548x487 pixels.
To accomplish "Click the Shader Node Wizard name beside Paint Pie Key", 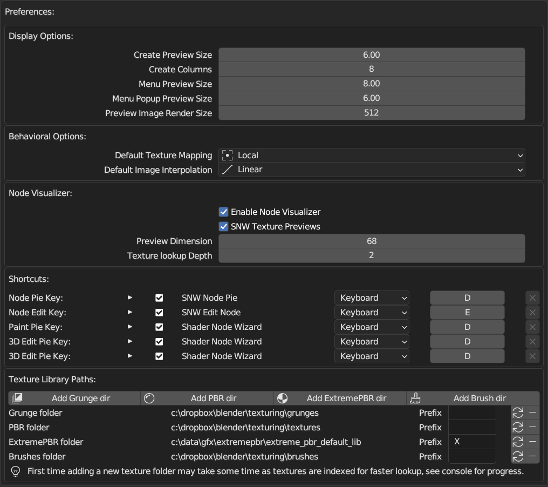I will click(222, 327).
